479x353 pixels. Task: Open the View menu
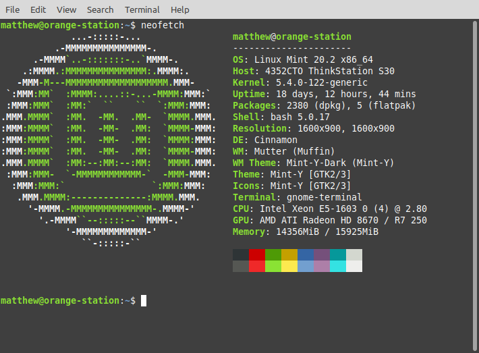click(x=66, y=10)
